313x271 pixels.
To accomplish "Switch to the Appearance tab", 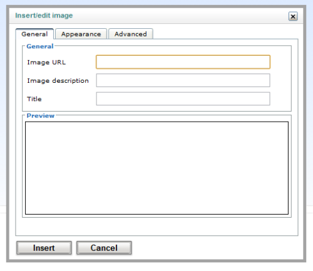I will point(81,34).
